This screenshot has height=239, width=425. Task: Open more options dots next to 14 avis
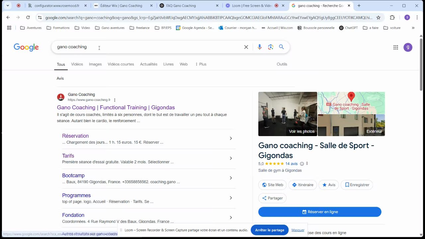pyautogui.click(x=307, y=164)
